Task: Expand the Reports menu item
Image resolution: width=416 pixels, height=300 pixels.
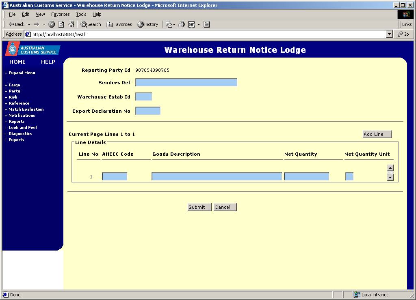Action: pos(15,122)
